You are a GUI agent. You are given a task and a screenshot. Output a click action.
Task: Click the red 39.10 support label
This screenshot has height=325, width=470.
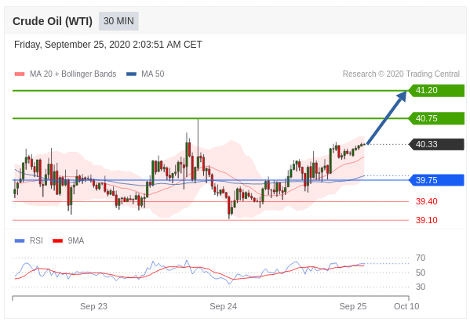tap(427, 220)
